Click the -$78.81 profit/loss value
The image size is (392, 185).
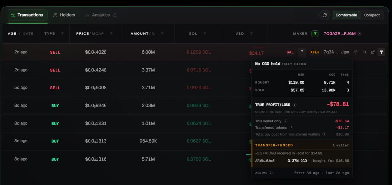pos(338,104)
